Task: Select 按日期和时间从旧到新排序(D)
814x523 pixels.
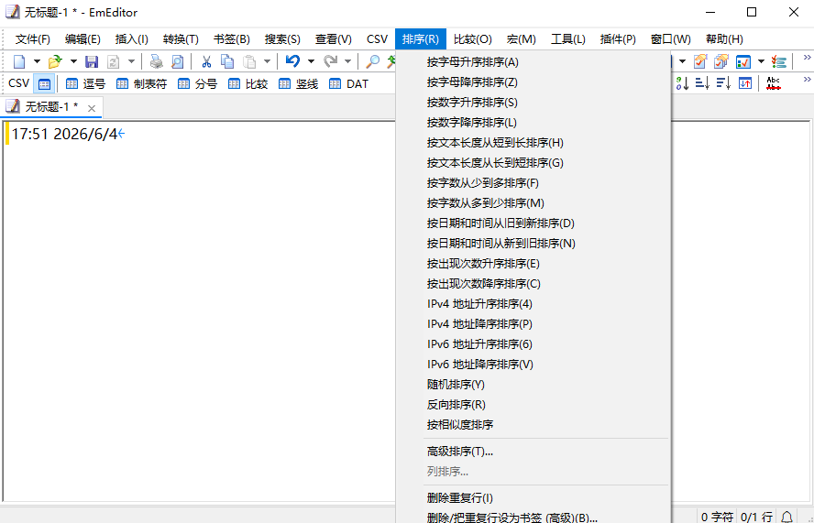Action: tap(533, 223)
